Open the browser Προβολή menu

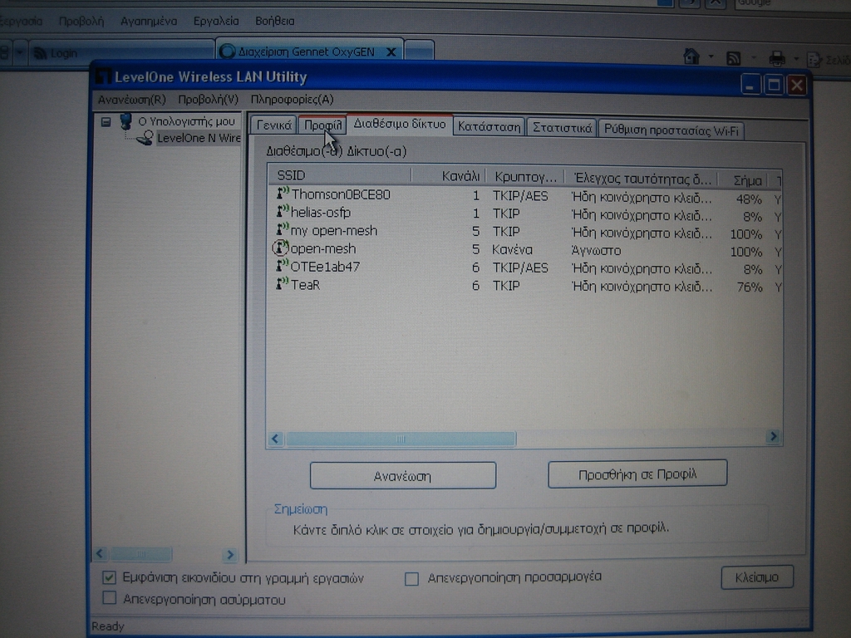(81, 21)
